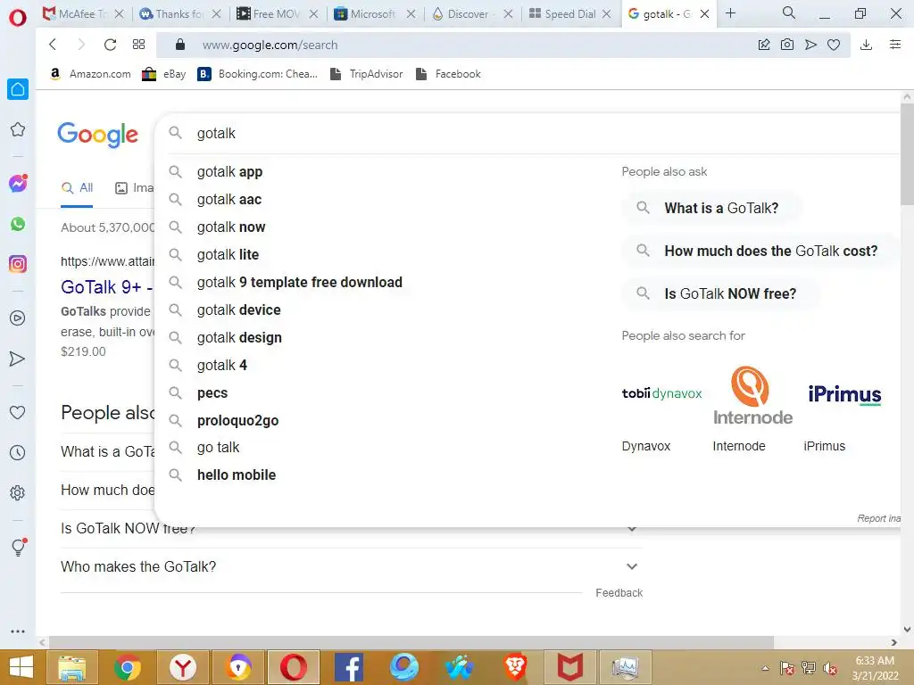Open the Home icon in Opera sidebar
914x685 pixels.
[18, 89]
